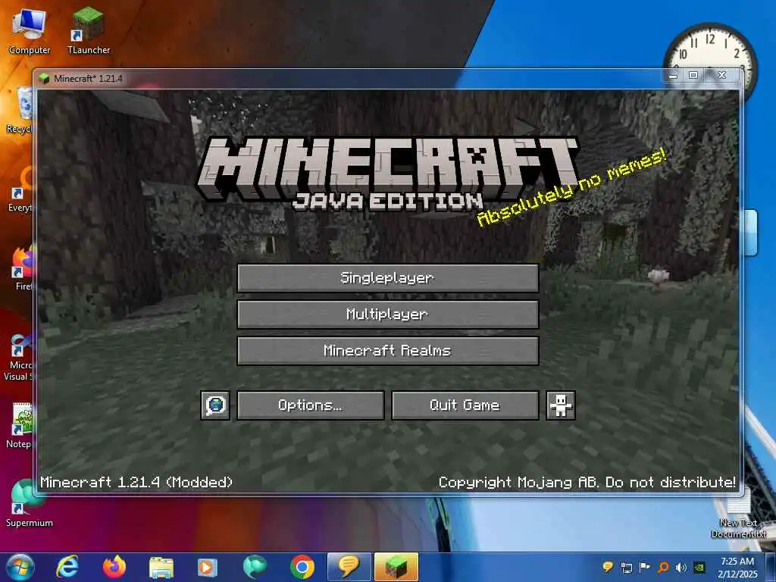776x582 pixels.
Task: Click 'Copyright Mojang AB. Do not distribute!' text
Action: coord(587,482)
